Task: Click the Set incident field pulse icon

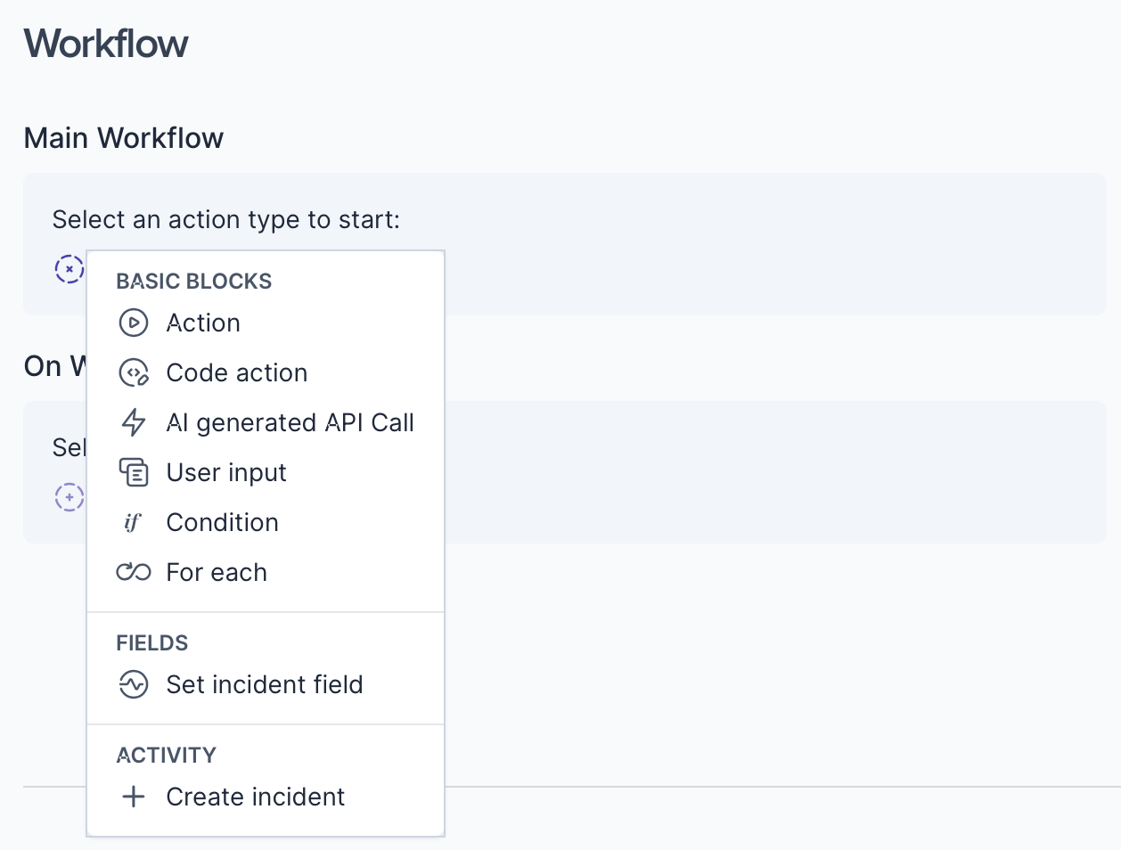Action: (134, 684)
